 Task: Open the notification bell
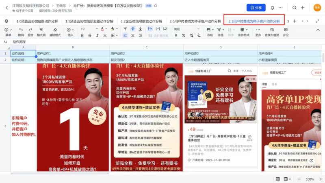(272, 8)
